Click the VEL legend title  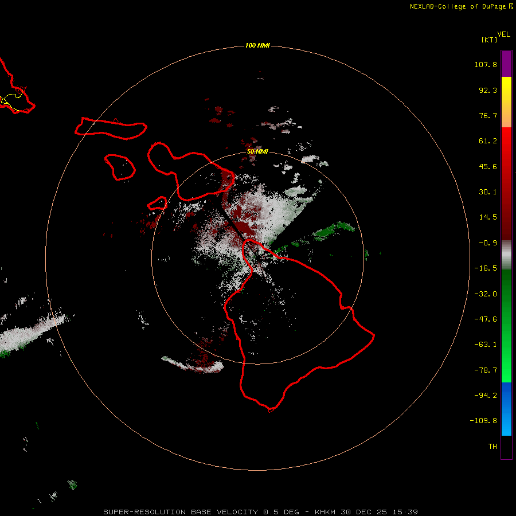[503, 34]
